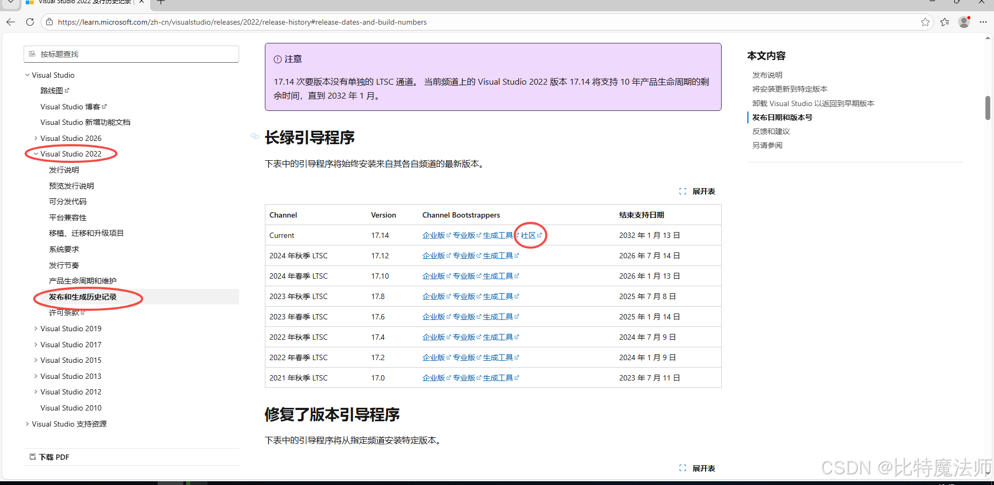
Task: Expand the Visual Studio 2026 tree node
Action: [x=36, y=138]
